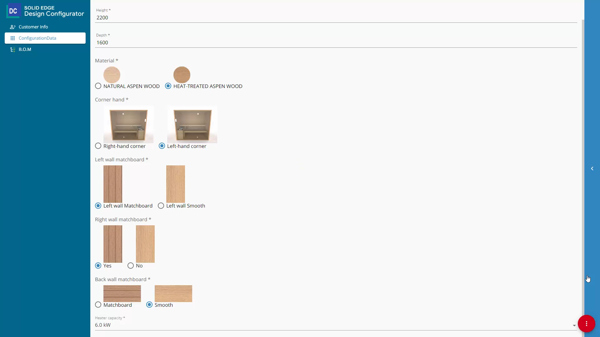The width and height of the screenshot is (600, 337).
Task: Click the Customer Info person icon
Action: tap(12, 27)
